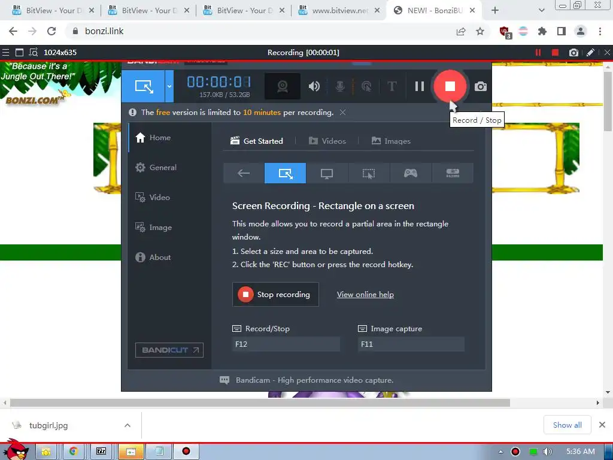This screenshot has width=613, height=460.
Task: Open the recording bar hamburger menu
Action: coord(5,53)
